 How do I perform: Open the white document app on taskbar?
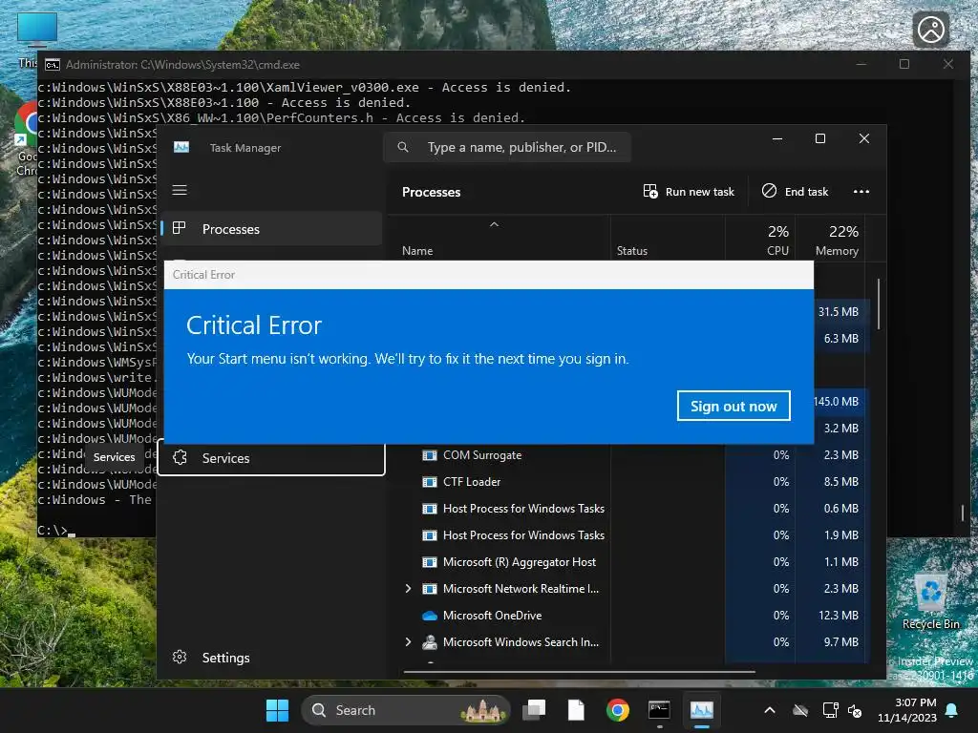click(x=576, y=710)
